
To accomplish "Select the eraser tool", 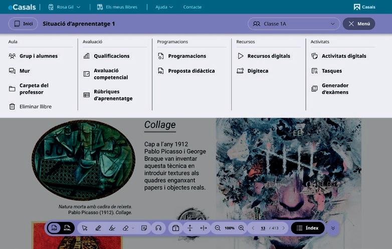I will click(125, 228).
